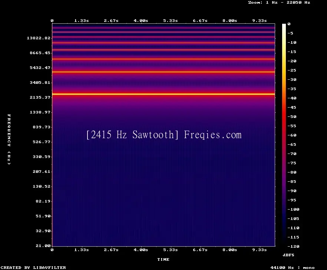The width and height of the screenshot is (327, 270).
Task: Pick the 1338.97 frequency label
Action: coord(40,112)
